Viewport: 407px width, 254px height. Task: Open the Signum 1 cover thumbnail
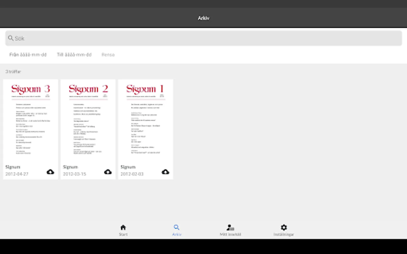(146, 121)
